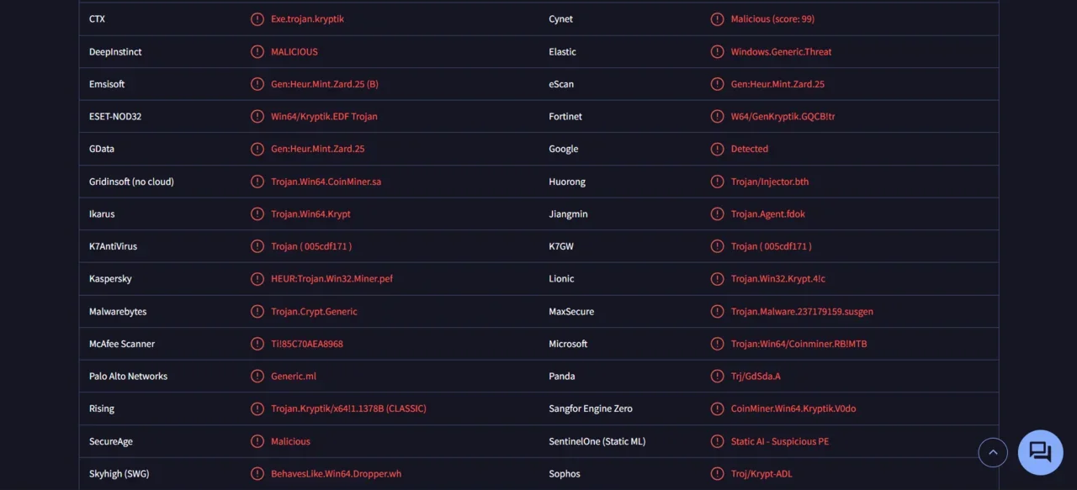Click Sangfor result CoinMiner.Win64.Kryptik.V0do
The width and height of the screenshot is (1077, 490).
(793, 409)
